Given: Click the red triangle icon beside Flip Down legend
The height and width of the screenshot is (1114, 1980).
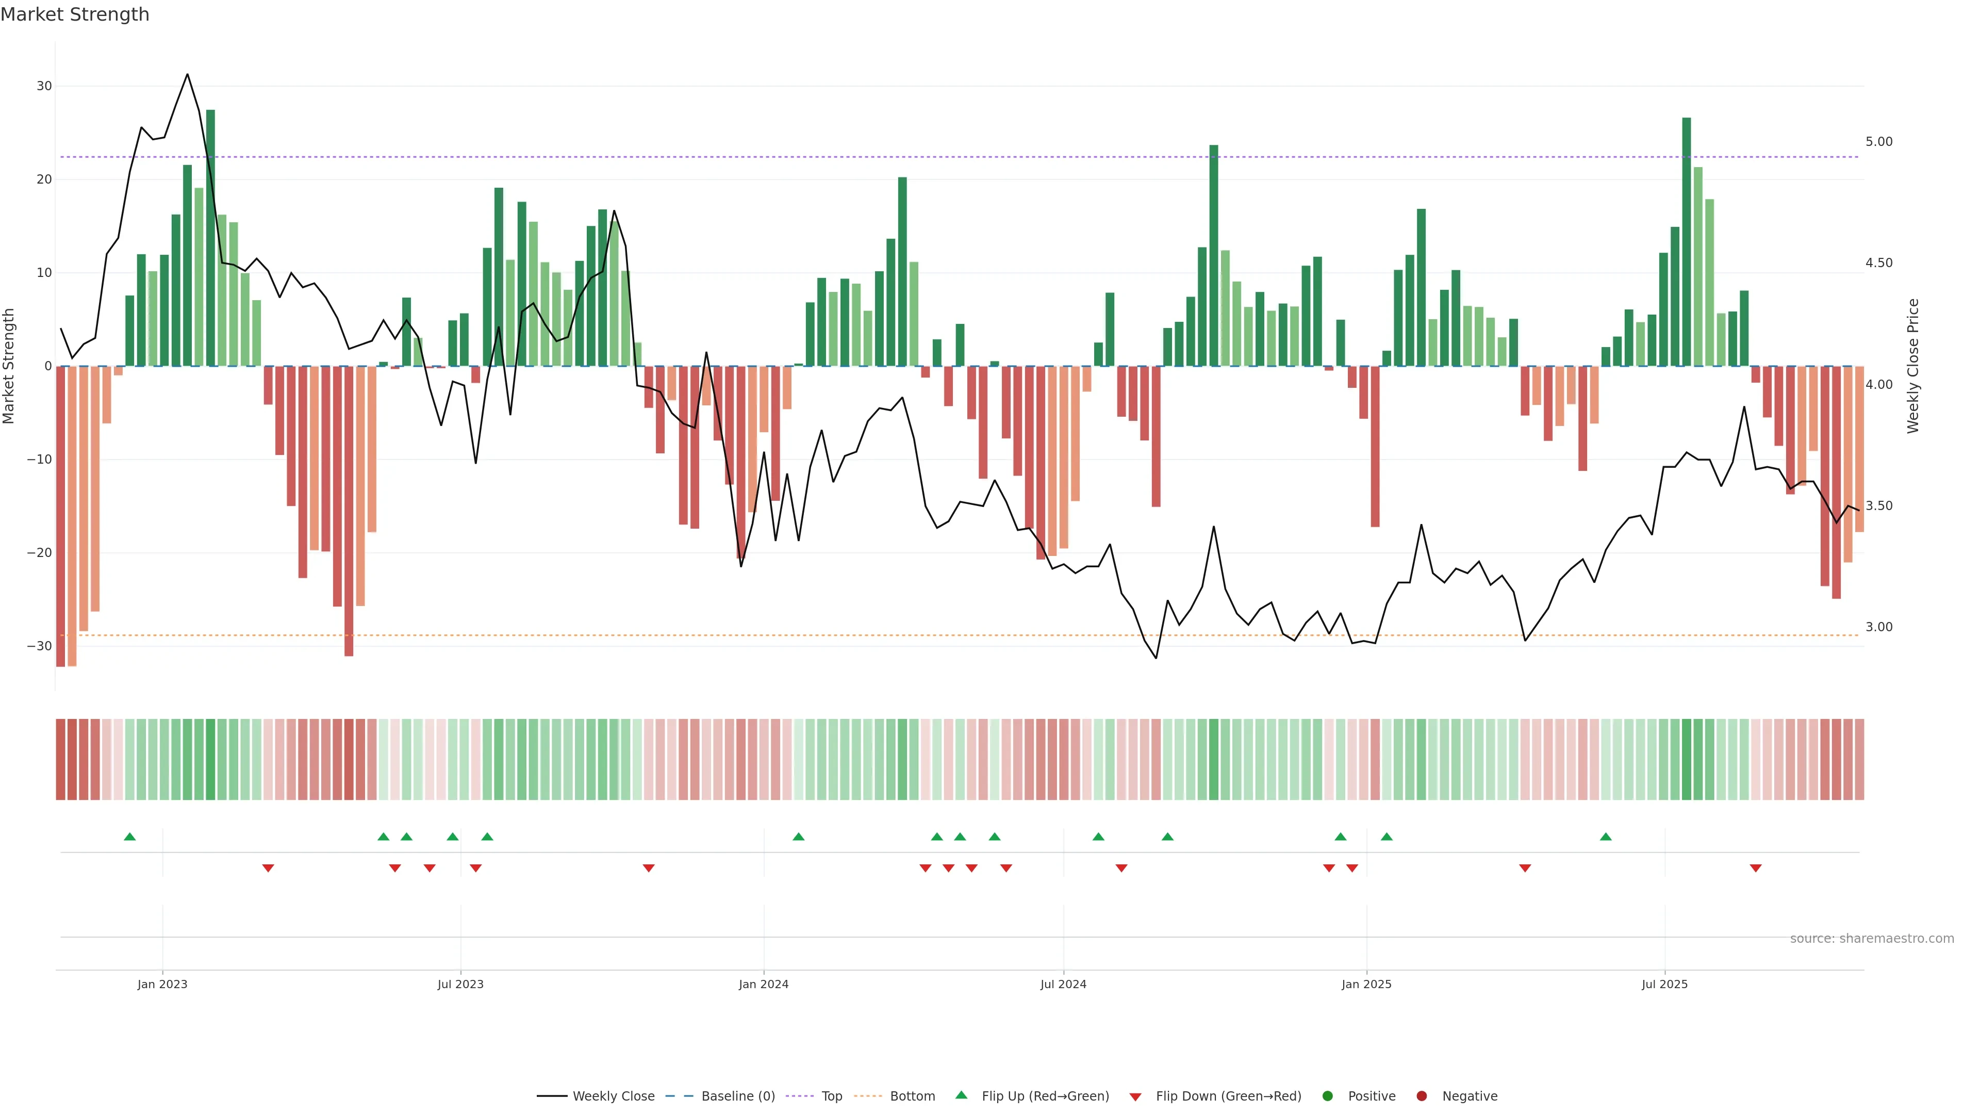Looking at the screenshot, I should pyautogui.click(x=1135, y=1097).
